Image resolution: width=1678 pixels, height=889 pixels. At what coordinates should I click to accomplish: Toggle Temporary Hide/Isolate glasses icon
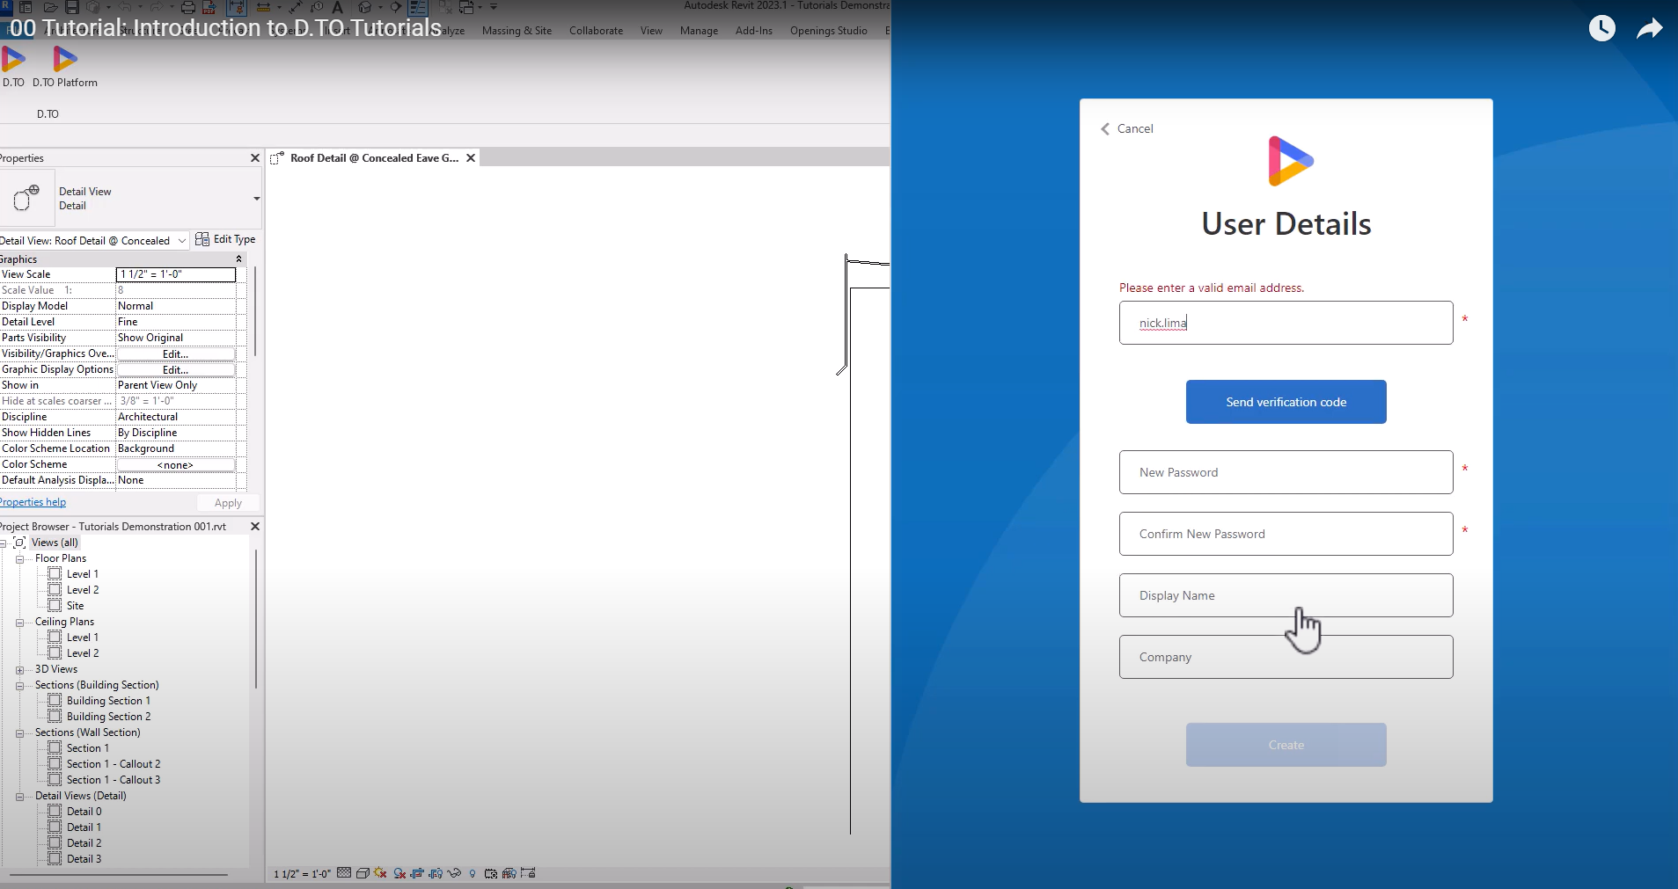(x=454, y=873)
